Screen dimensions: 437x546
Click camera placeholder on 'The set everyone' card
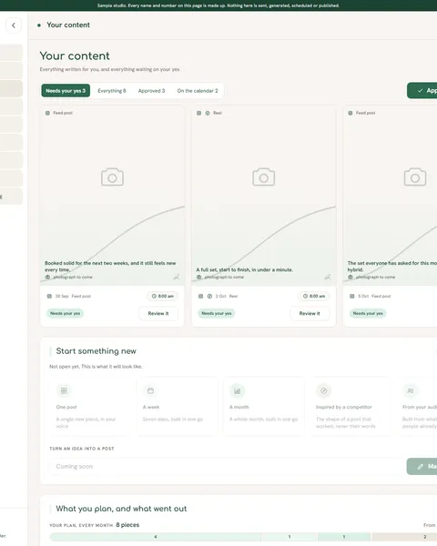click(415, 177)
